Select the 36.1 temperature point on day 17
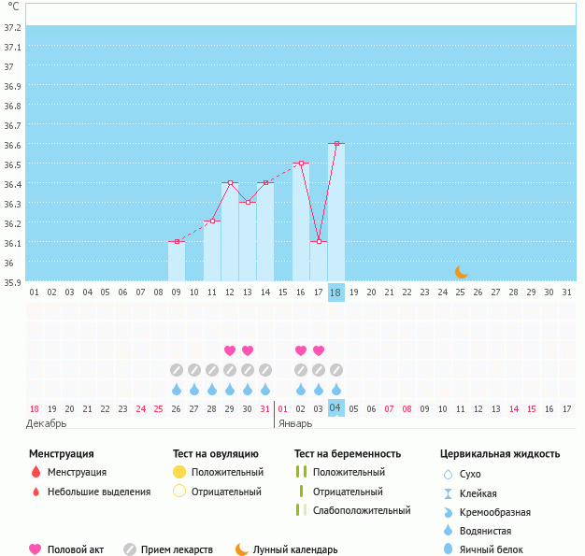 [x=319, y=242]
